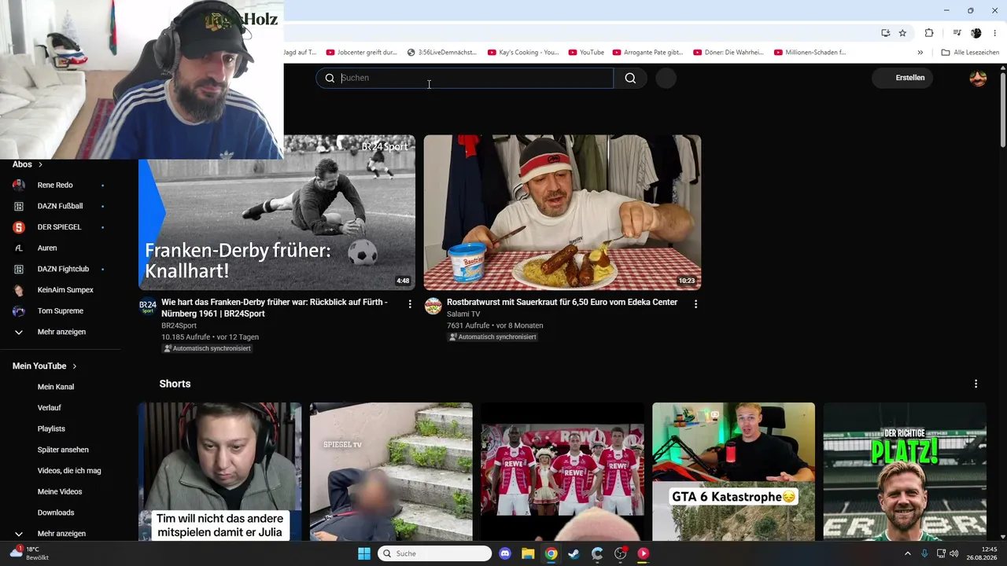Open the Arrogante Pate gibt... bookmark

[x=647, y=53]
